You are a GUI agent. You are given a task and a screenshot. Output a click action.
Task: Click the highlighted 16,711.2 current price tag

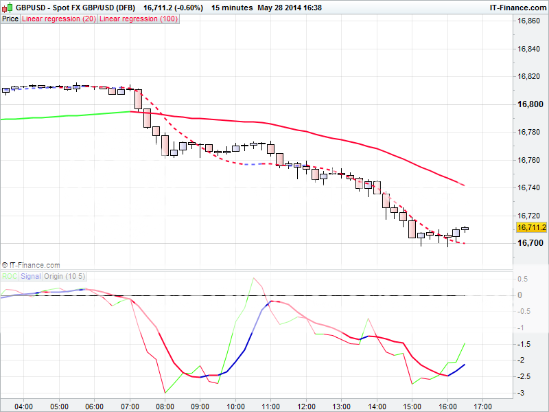531,227
